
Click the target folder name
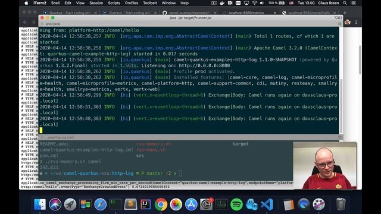click(241, 144)
